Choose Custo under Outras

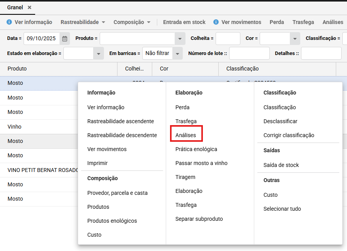pos(270,195)
